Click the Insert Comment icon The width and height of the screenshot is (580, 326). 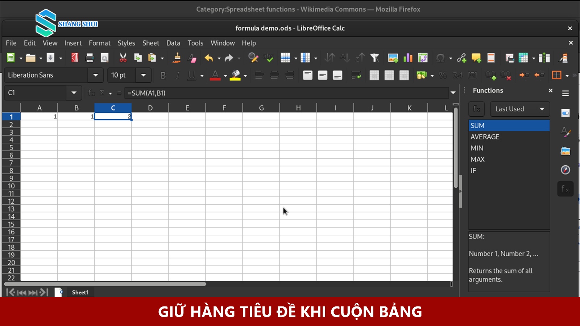476,58
